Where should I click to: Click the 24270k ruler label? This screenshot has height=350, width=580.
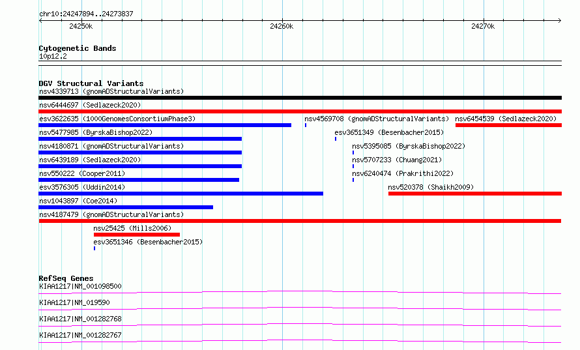pyautogui.click(x=483, y=26)
